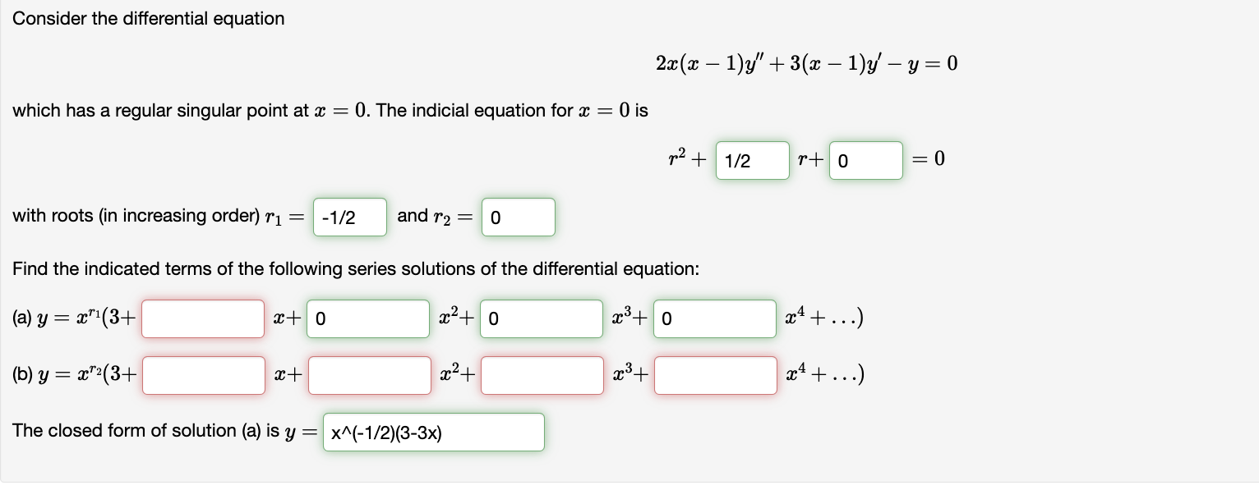Click the empty x⁴ coefficient box in (b)

tap(714, 375)
